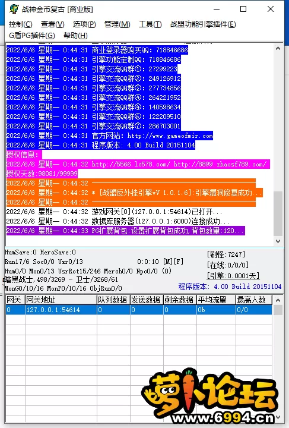
Task: Click log line PG扩展背包:设置扩展背包成功
Action: (x=126, y=231)
